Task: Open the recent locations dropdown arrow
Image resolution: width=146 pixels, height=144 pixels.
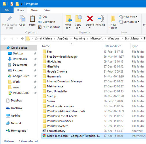Action: click(17, 39)
